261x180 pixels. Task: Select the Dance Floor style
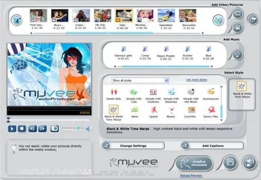[211, 112]
